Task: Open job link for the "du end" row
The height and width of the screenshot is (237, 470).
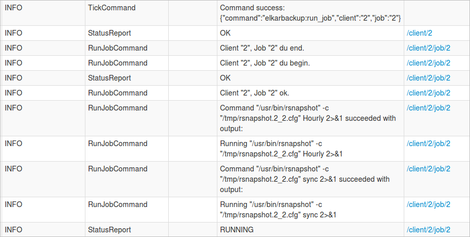Action: point(429,48)
